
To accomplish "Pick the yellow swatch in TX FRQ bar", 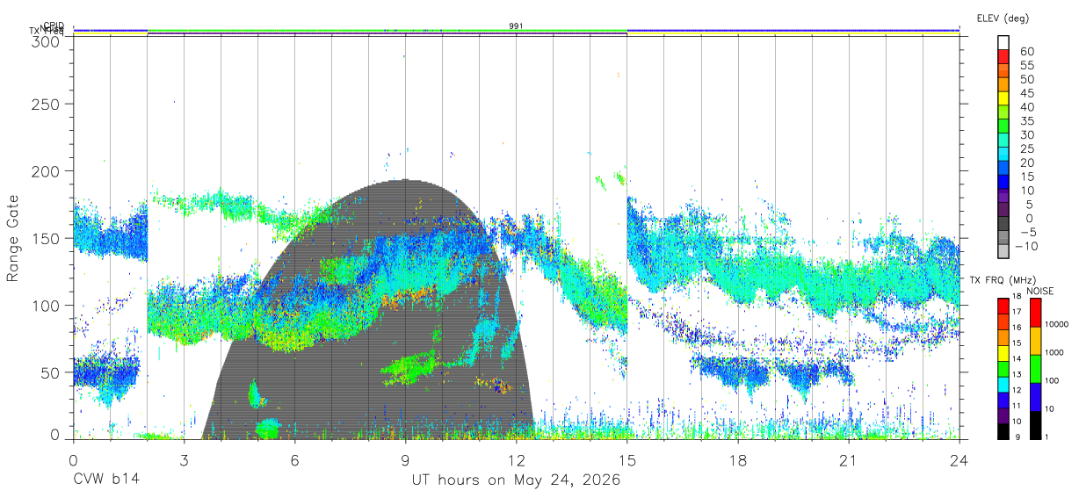I will point(1003,353).
